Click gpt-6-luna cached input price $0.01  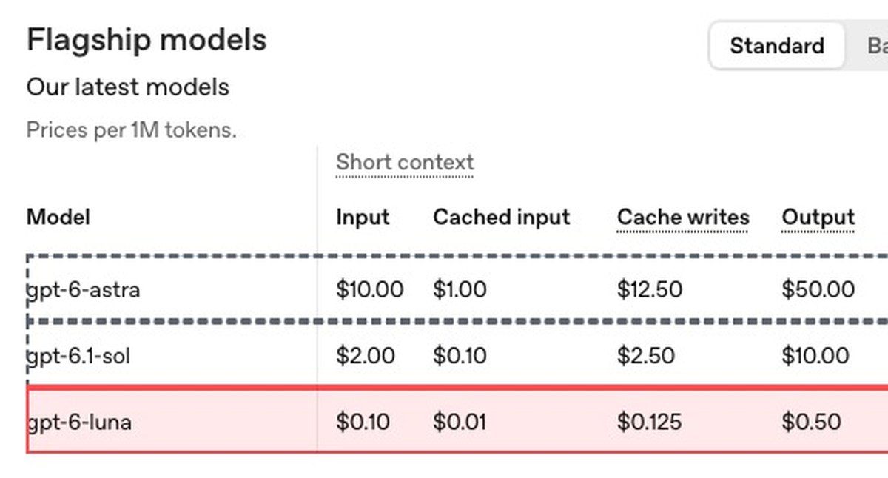click(x=460, y=422)
